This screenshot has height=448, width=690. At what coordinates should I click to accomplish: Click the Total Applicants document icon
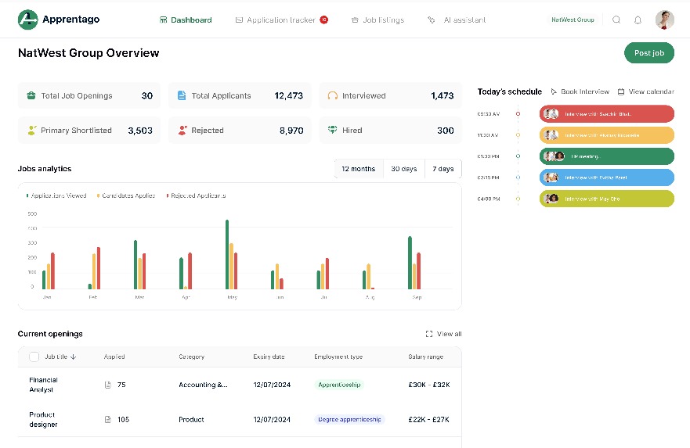click(x=181, y=95)
